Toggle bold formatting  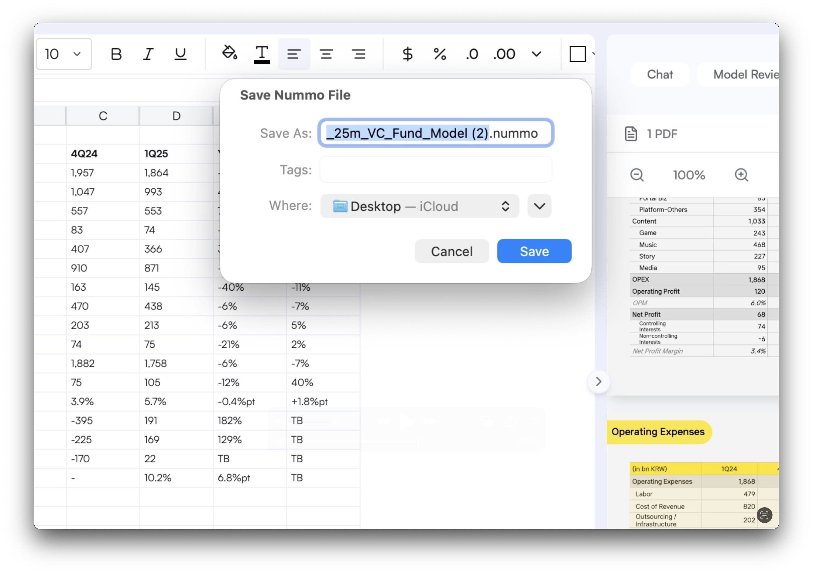(x=116, y=54)
